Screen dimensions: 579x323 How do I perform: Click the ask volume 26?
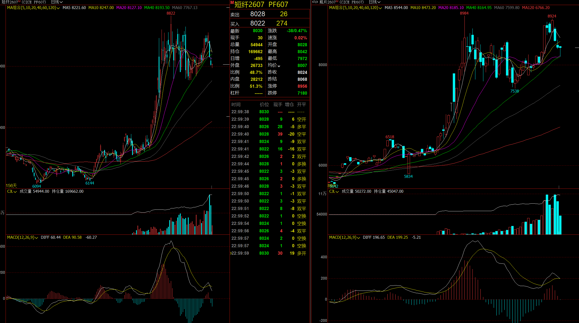coord(284,14)
